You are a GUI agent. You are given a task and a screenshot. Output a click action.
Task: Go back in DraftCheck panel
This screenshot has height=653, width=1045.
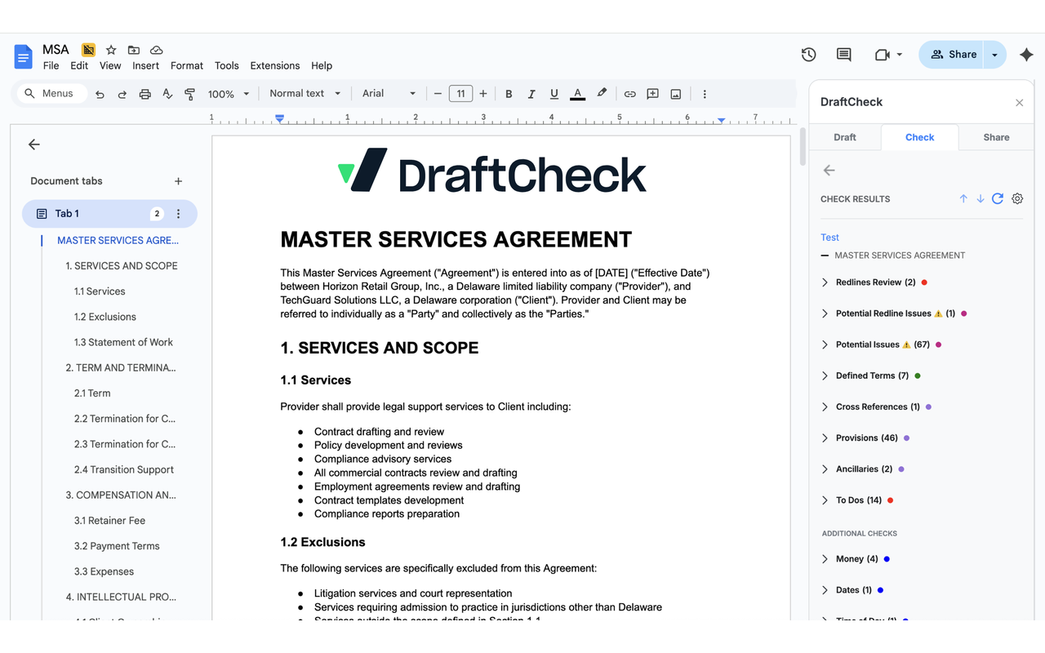829,171
